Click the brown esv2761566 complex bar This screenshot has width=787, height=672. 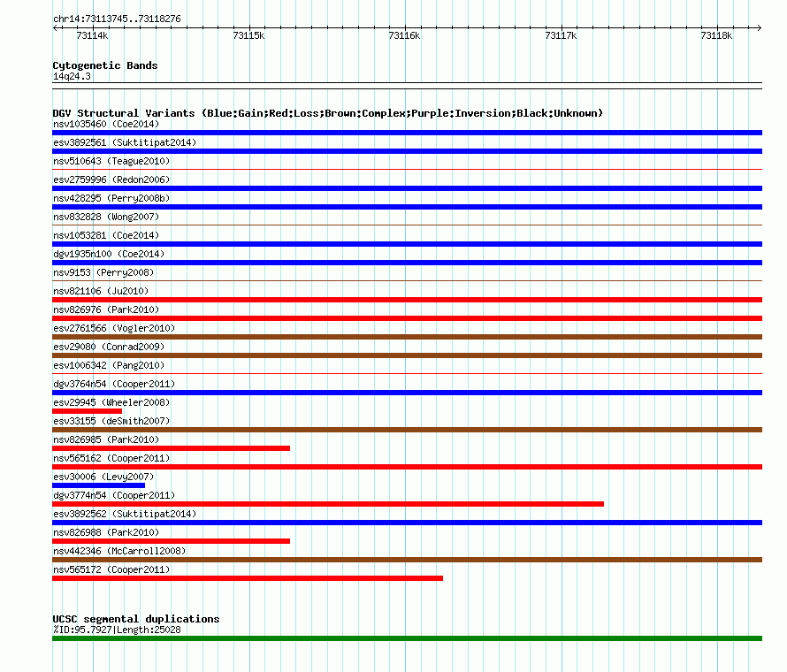point(407,337)
